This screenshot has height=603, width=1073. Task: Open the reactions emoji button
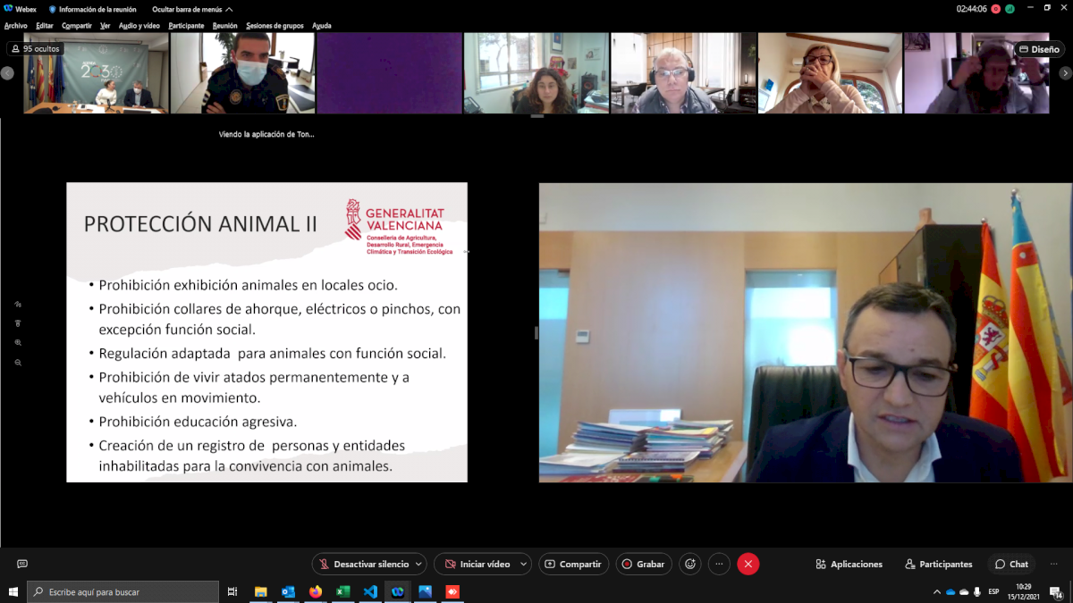click(689, 564)
